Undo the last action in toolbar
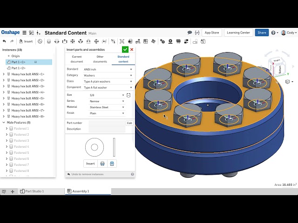 [5, 41]
